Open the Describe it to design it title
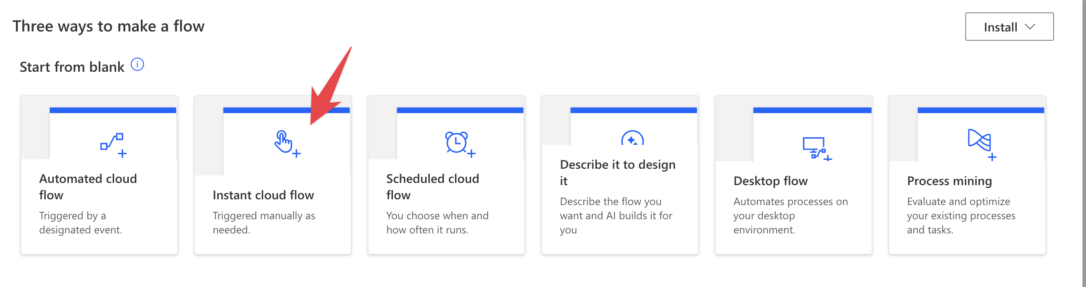1086x287 pixels. (x=617, y=172)
